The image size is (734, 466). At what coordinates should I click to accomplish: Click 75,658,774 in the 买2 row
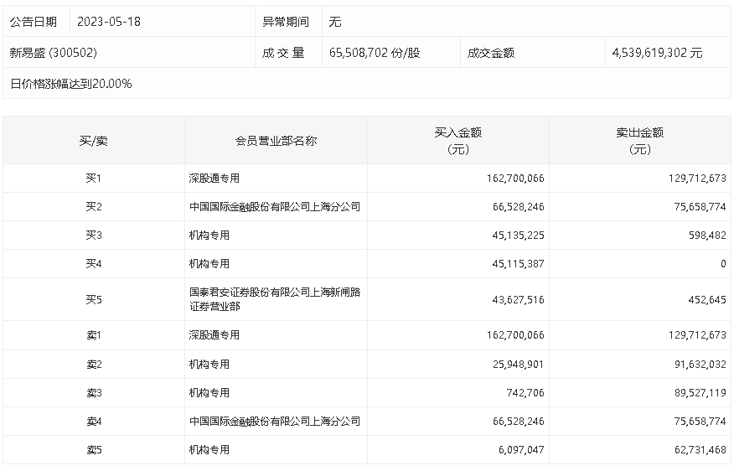pos(700,206)
